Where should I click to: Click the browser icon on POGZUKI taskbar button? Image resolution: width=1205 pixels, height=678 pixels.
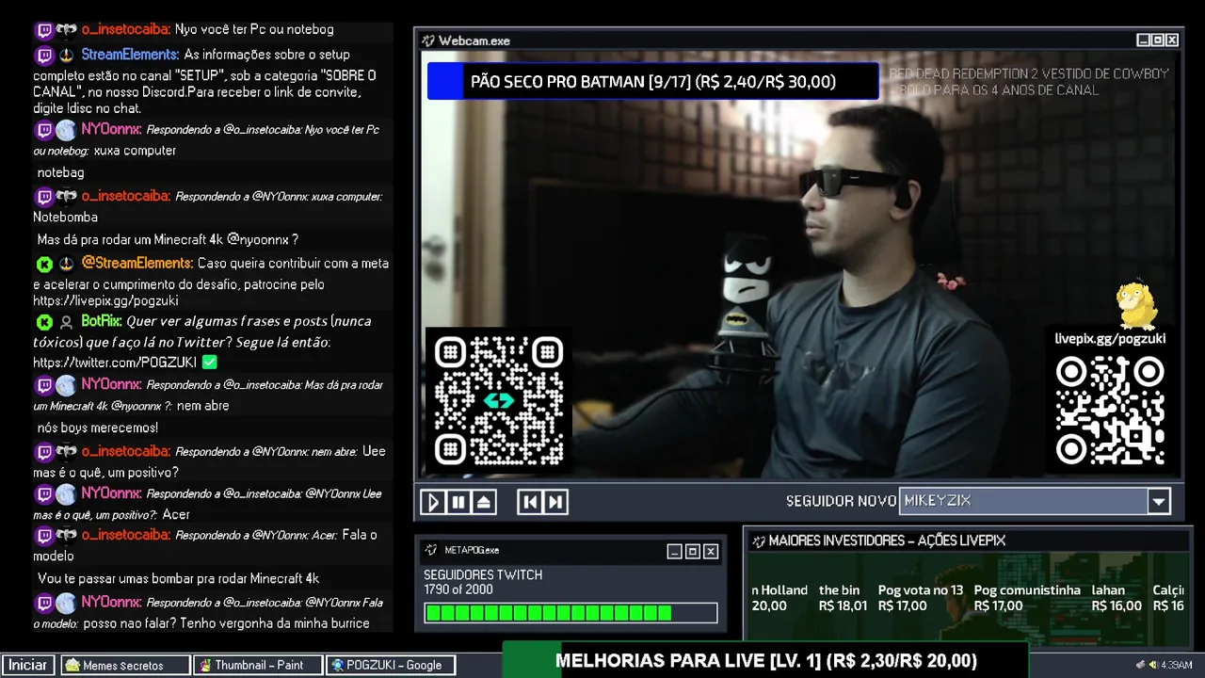(x=337, y=665)
